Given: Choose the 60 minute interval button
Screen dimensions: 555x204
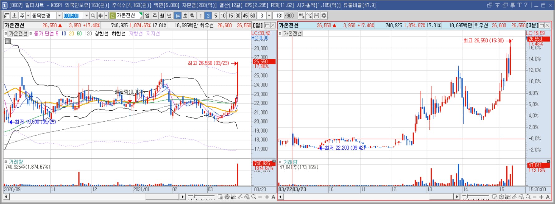Looking at the screenshot, I should pyautogui.click(x=253, y=16).
